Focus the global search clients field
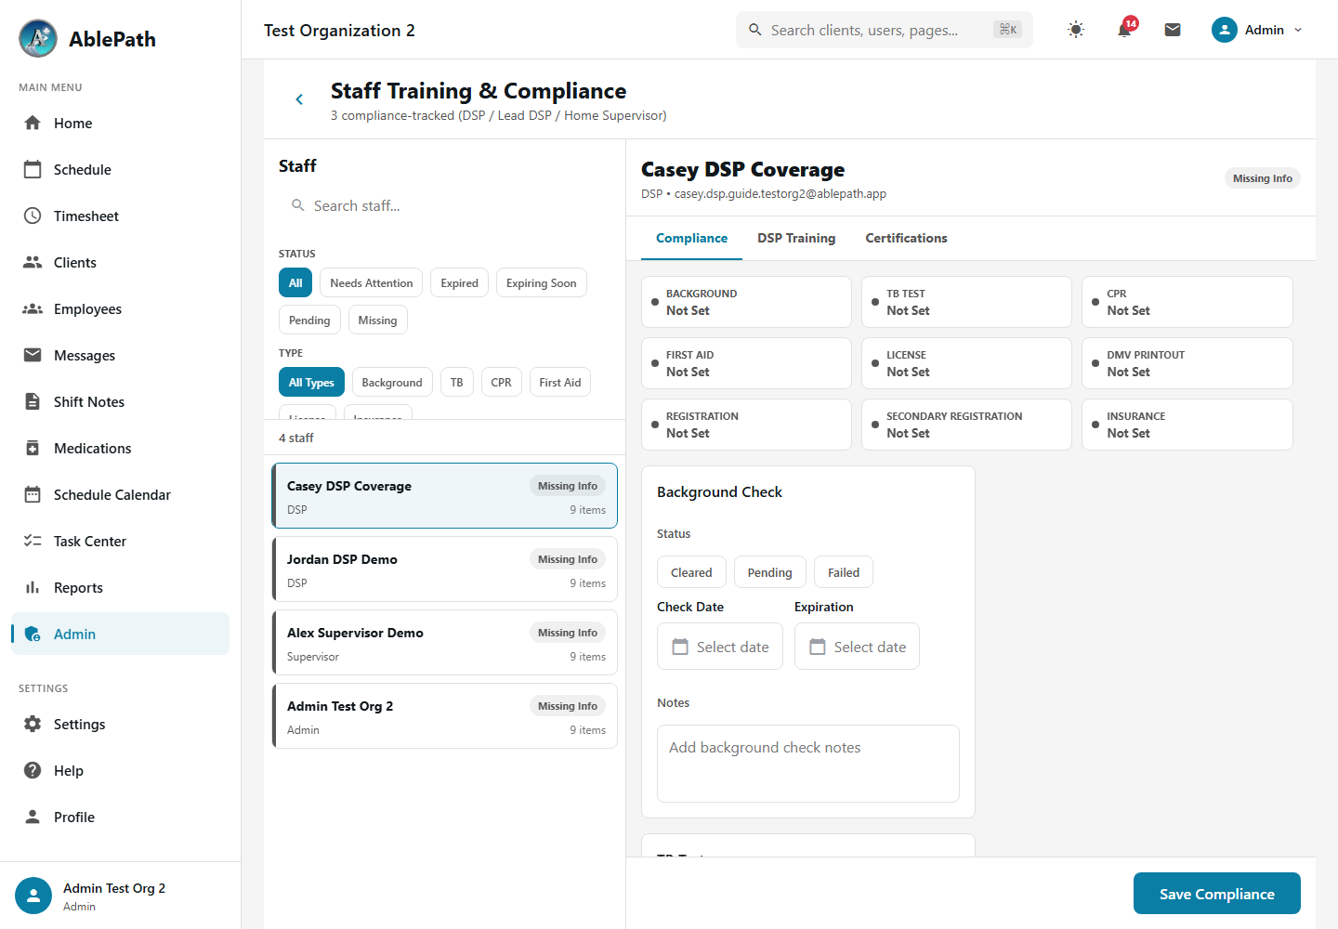The height and width of the screenshot is (929, 1338). 885,30
